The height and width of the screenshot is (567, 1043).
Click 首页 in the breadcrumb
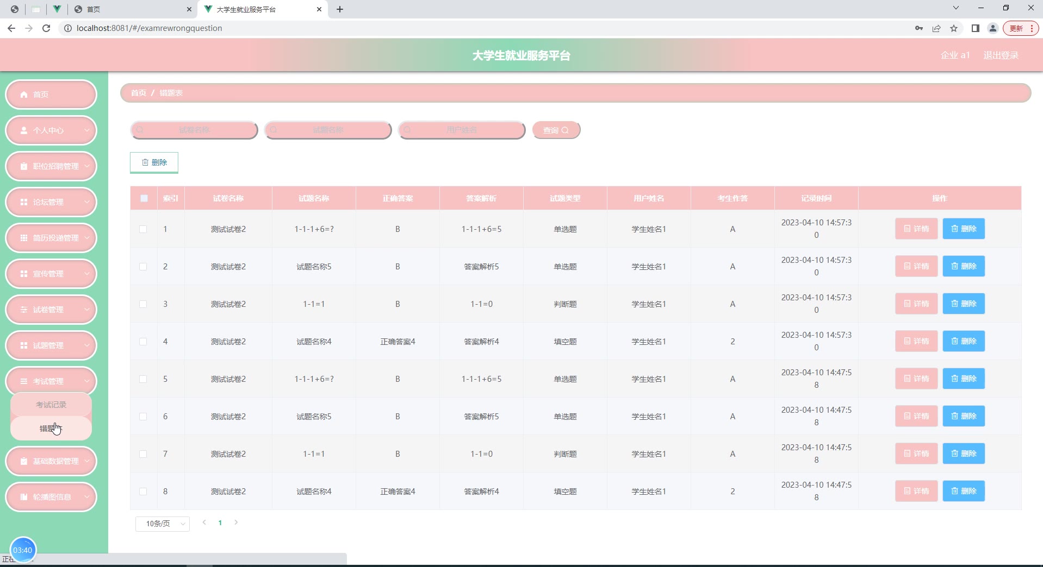point(139,93)
